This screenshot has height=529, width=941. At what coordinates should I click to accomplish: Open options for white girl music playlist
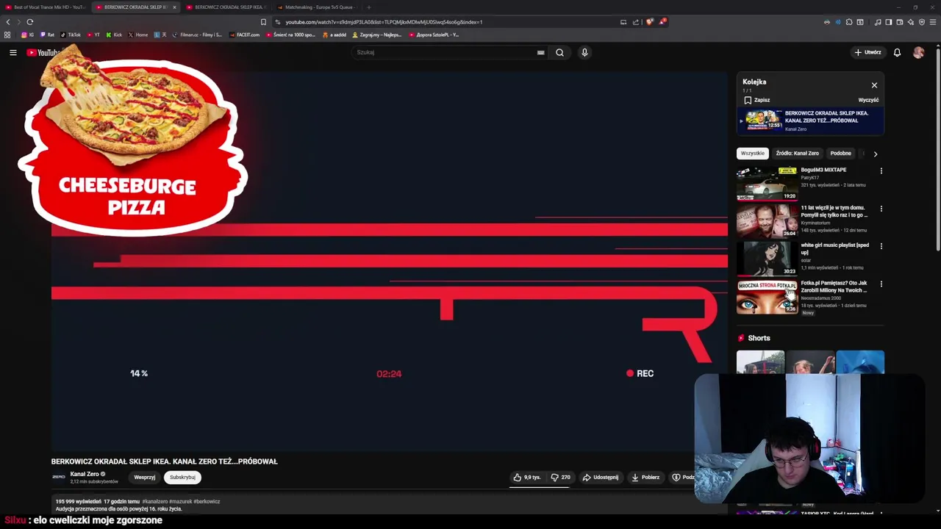(881, 246)
